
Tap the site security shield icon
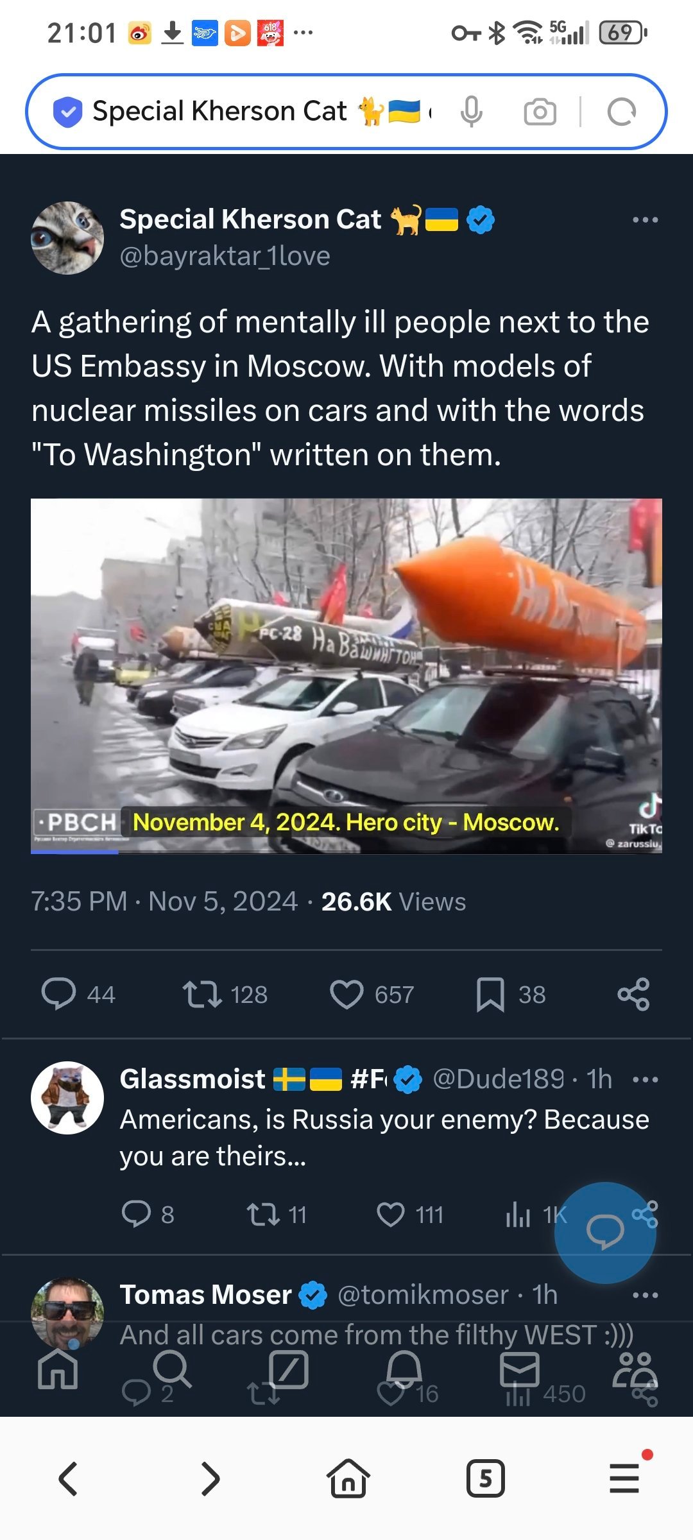(67, 112)
